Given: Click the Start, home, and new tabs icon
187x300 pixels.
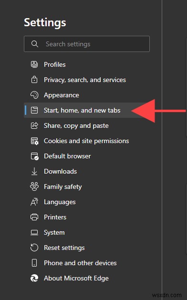Looking at the screenshot, I should [34, 110].
